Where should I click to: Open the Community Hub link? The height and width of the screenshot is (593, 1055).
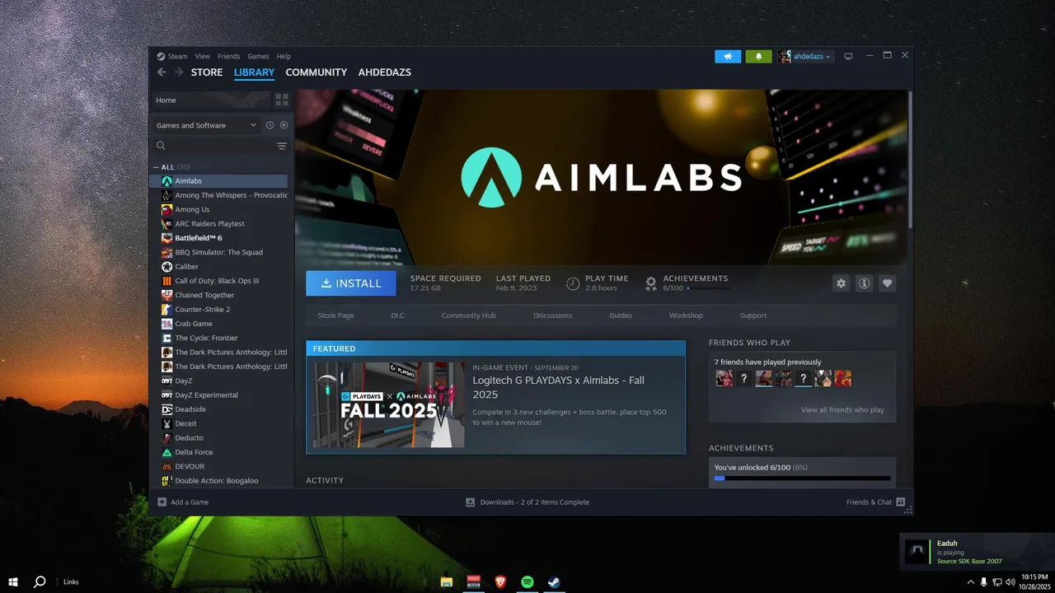(468, 315)
